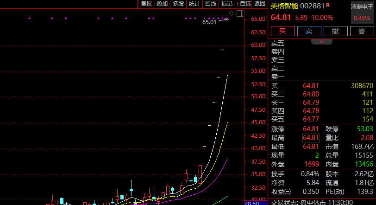Click the 流通 value 1.81亿
376x205 pixels.
coord(364,183)
